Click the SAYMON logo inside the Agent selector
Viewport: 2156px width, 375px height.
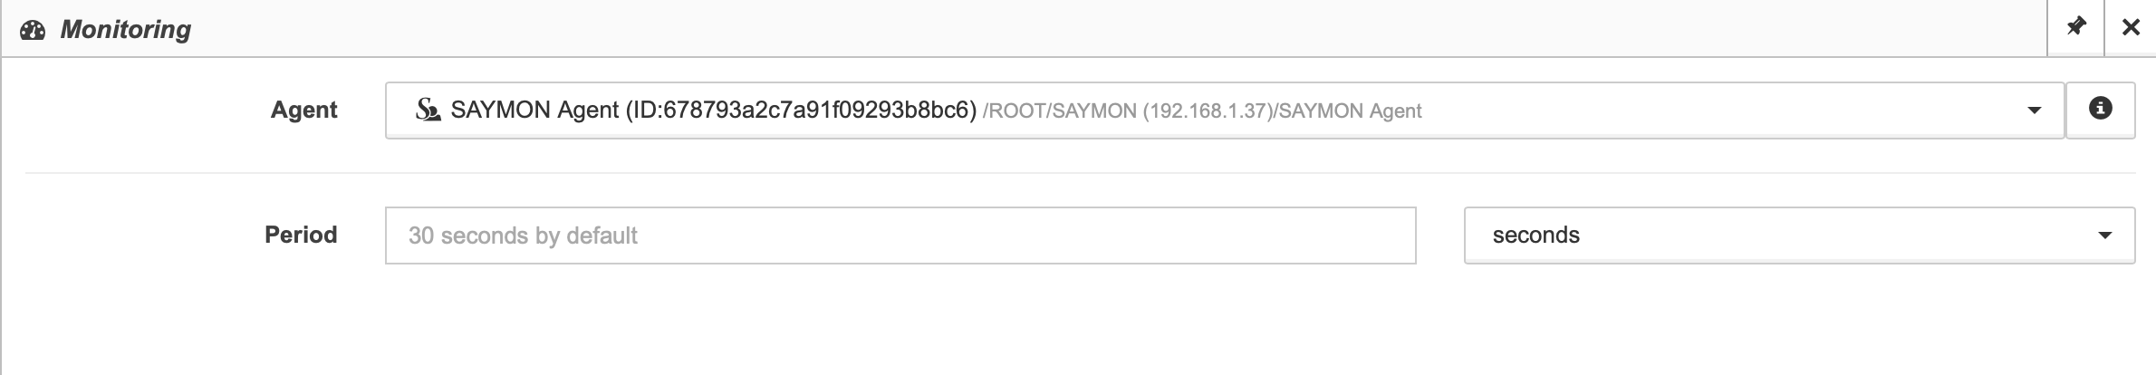(x=428, y=110)
